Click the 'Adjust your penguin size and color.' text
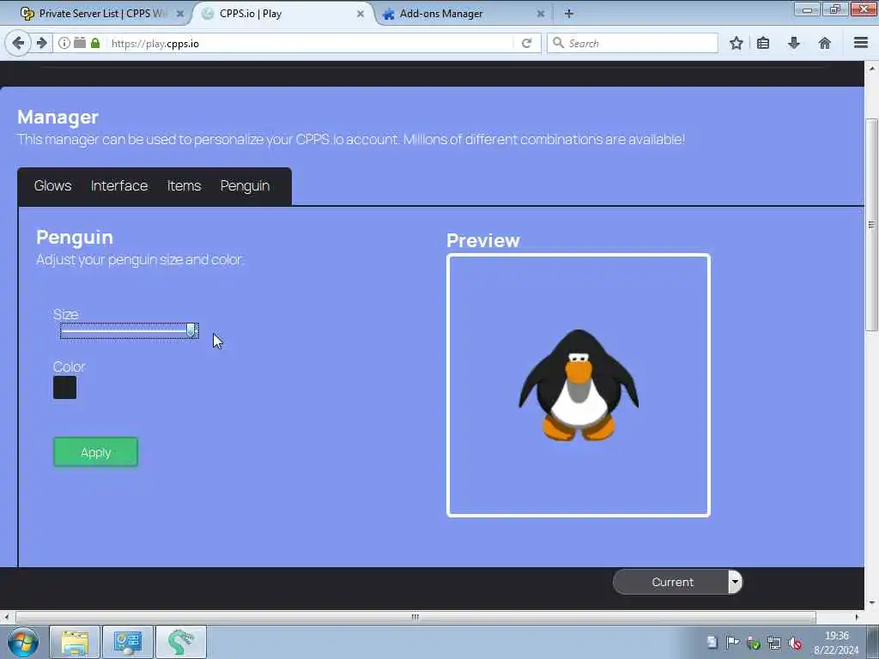This screenshot has width=879, height=659. [x=140, y=259]
